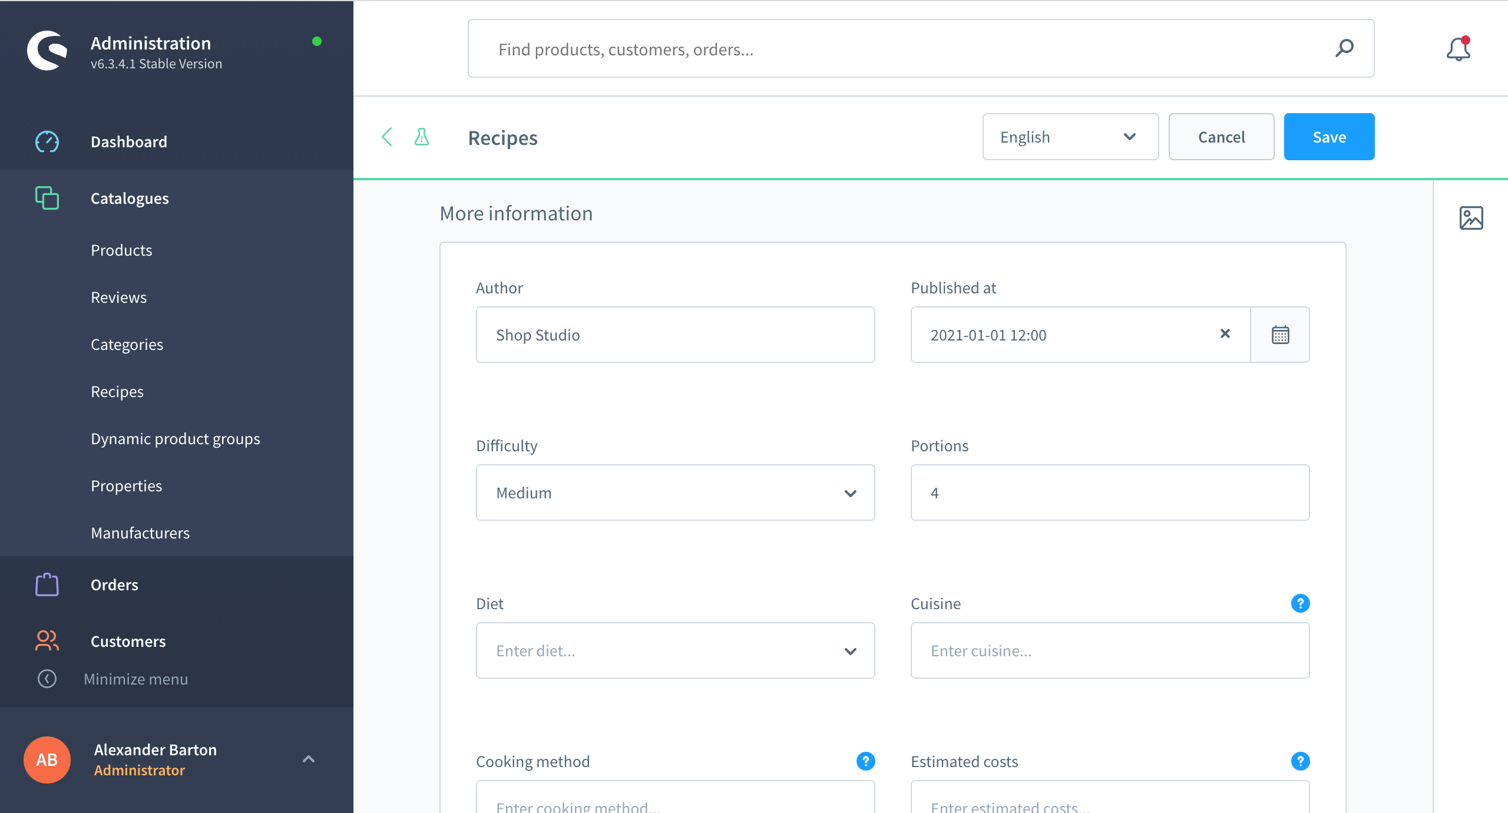Click the Cuisine help question mark

(1300, 603)
